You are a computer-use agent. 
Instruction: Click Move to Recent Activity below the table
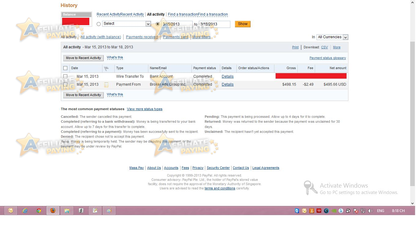click(84, 95)
